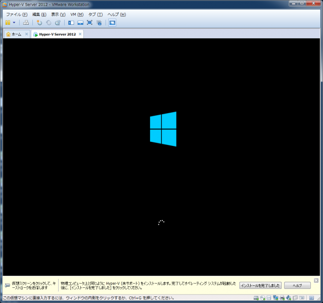Toggle the thumbnail bar view icon

(80, 23)
